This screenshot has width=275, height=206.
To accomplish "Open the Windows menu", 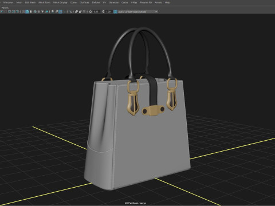I will [x=8, y=2].
